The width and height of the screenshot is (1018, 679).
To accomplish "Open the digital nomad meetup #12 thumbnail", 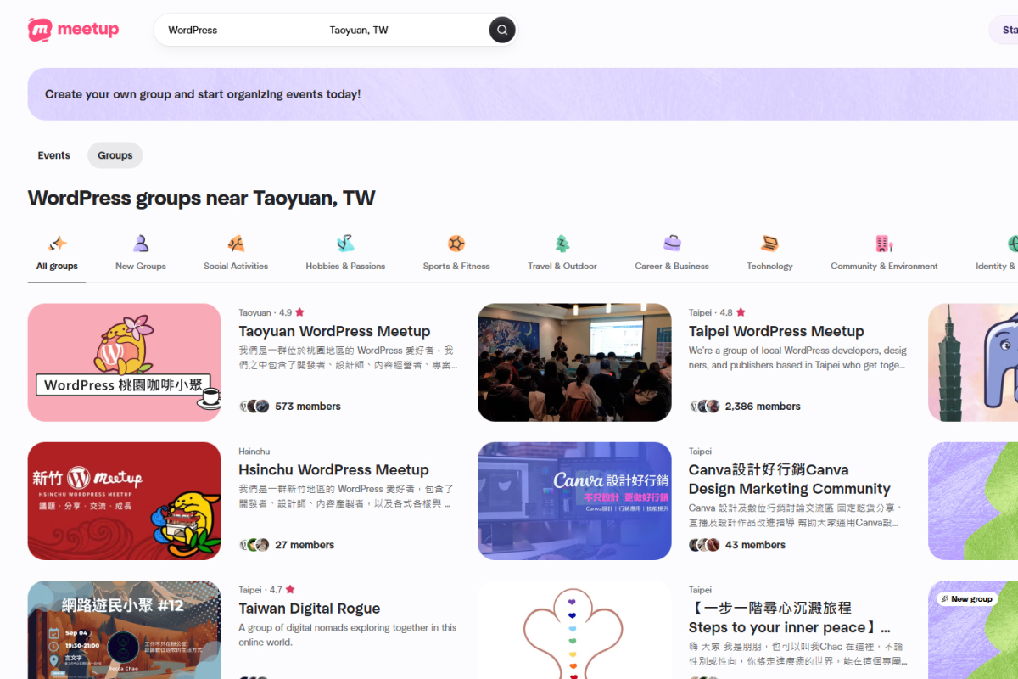I will tap(124, 630).
